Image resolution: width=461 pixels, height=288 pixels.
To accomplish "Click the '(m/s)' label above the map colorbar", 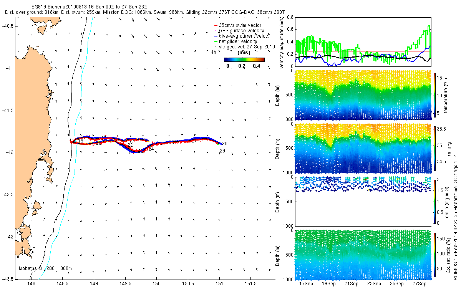I will (244, 52).
